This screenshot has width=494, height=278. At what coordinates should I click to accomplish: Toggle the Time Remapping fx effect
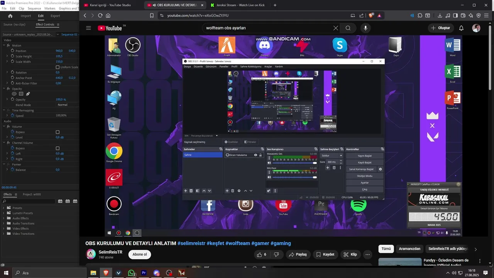click(8, 110)
